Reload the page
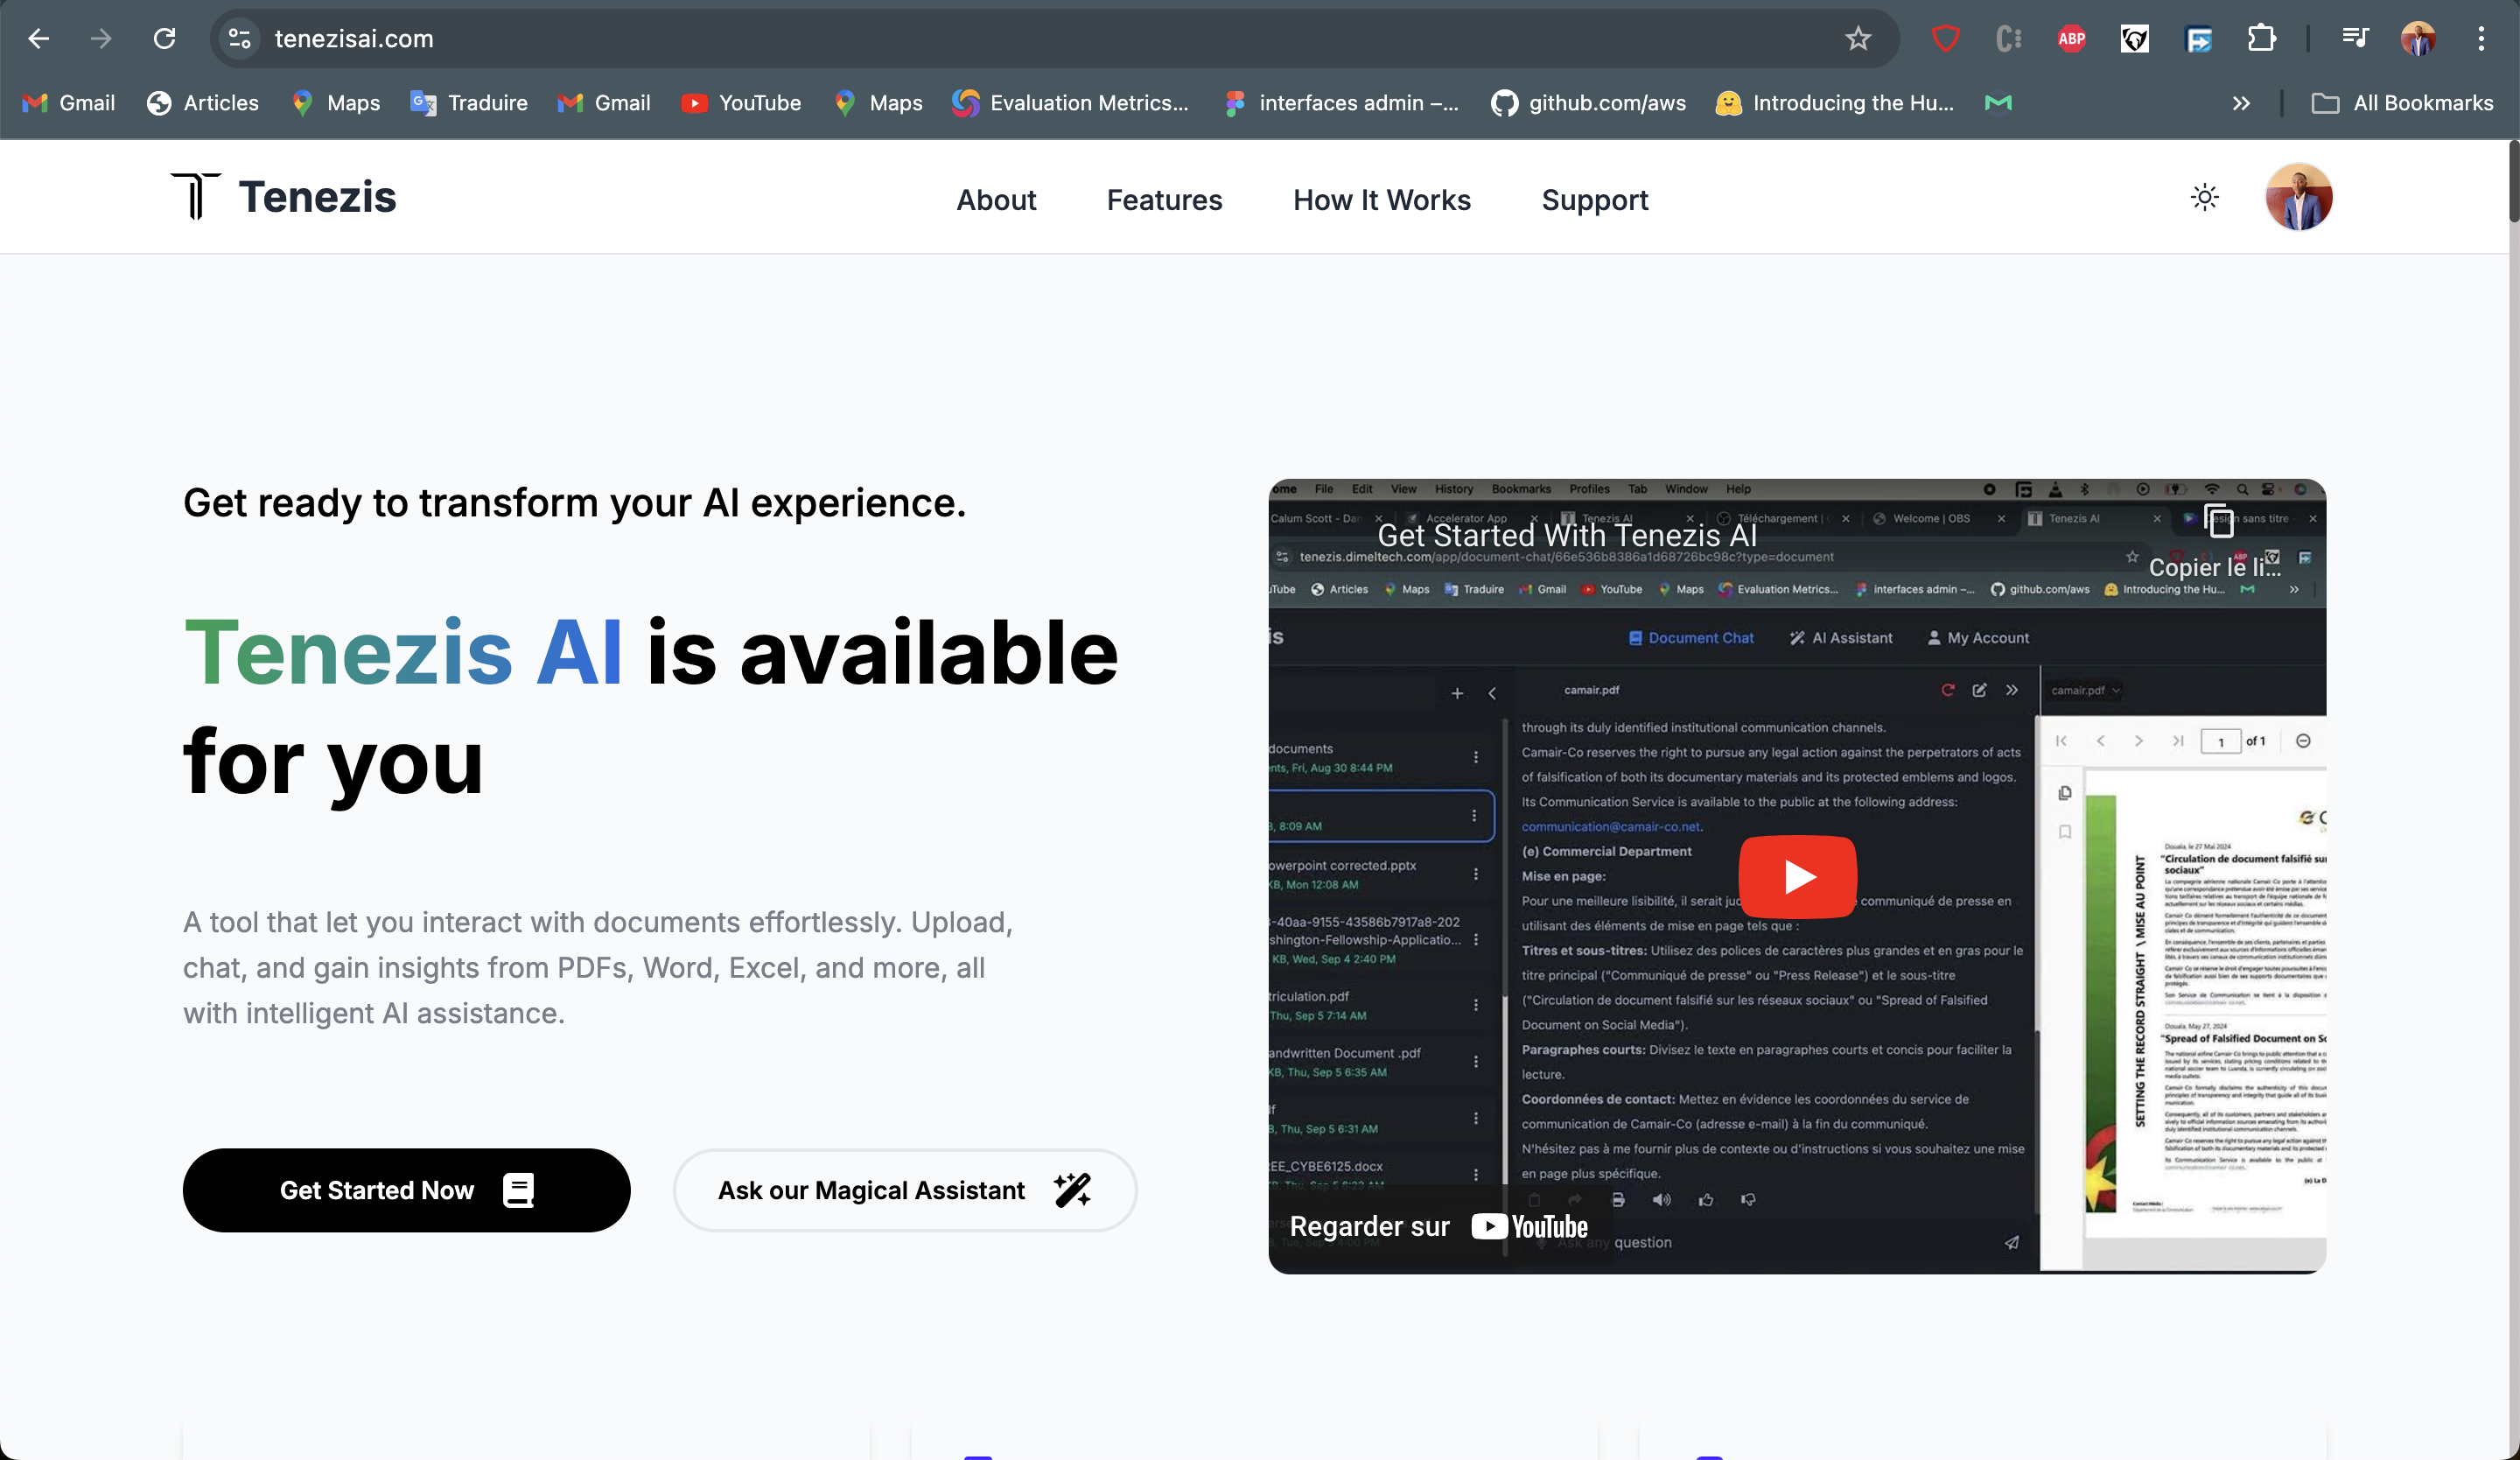Image resolution: width=2520 pixels, height=1460 pixels. pyautogui.click(x=165, y=39)
